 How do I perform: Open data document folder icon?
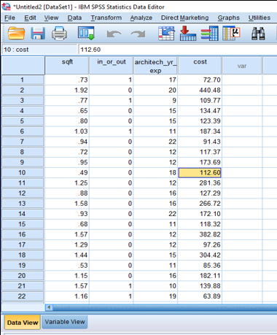point(16,34)
